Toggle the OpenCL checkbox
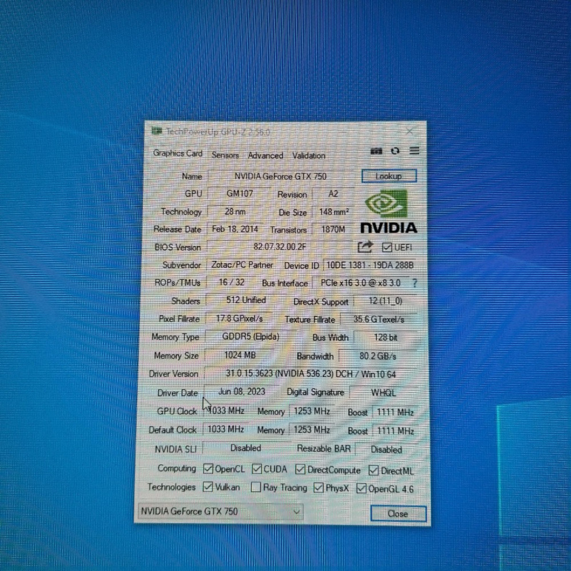Image resolution: width=571 pixels, height=571 pixels. (x=208, y=469)
